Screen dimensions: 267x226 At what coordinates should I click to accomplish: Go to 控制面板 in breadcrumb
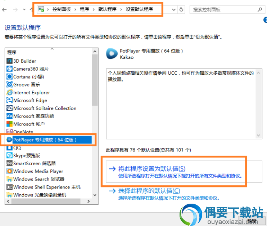[x=62, y=9]
